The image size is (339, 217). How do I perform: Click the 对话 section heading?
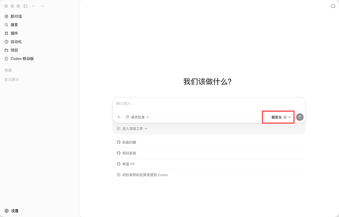click(x=8, y=70)
